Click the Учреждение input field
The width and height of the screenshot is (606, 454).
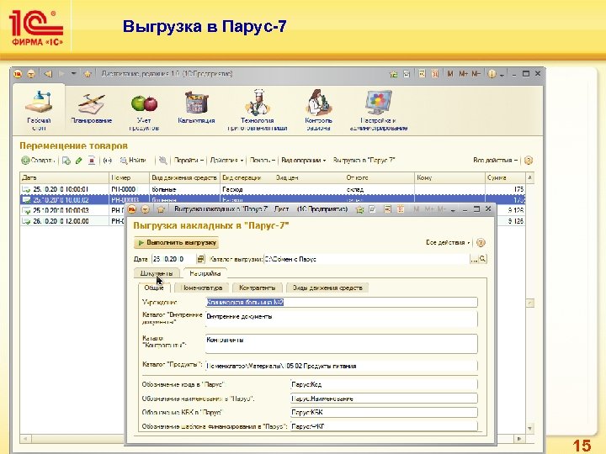[342, 303]
